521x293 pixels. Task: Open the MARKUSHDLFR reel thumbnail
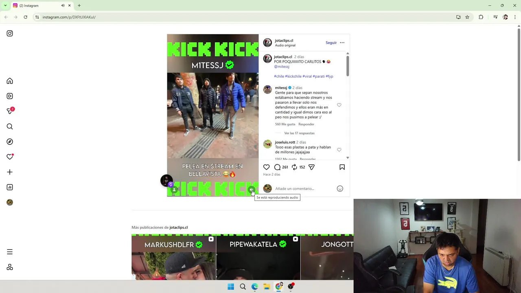[x=173, y=257]
